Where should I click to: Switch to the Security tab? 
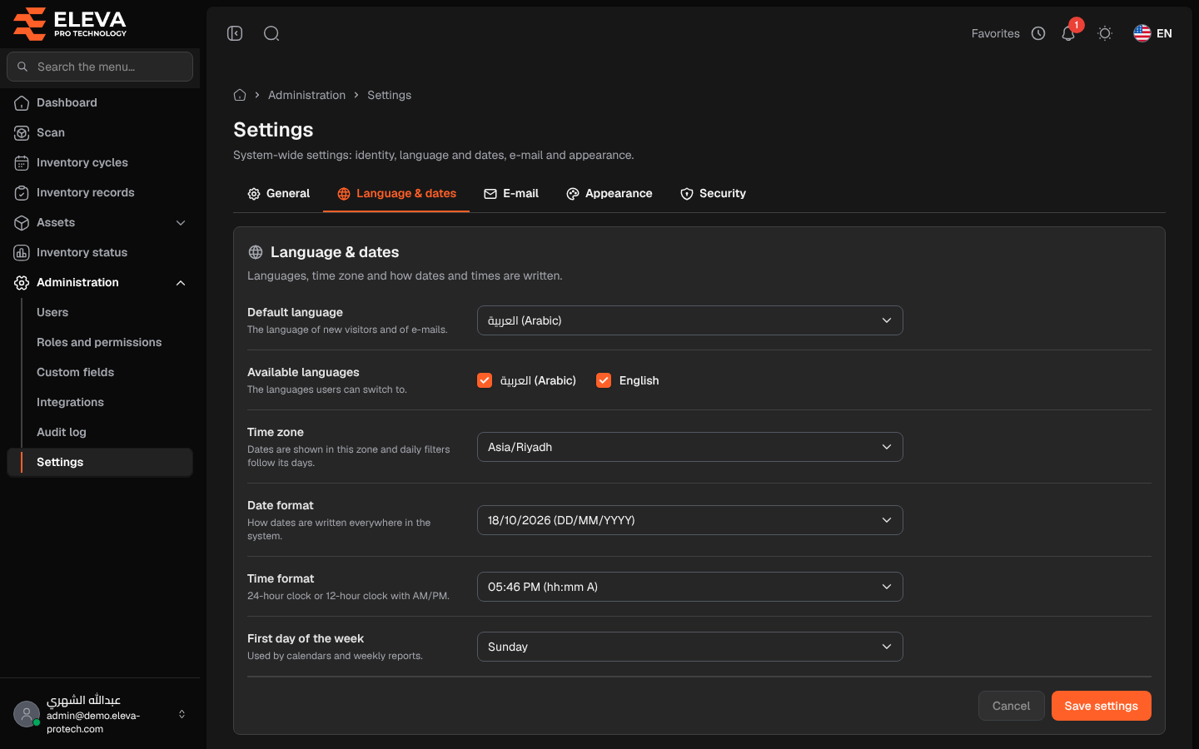713,193
